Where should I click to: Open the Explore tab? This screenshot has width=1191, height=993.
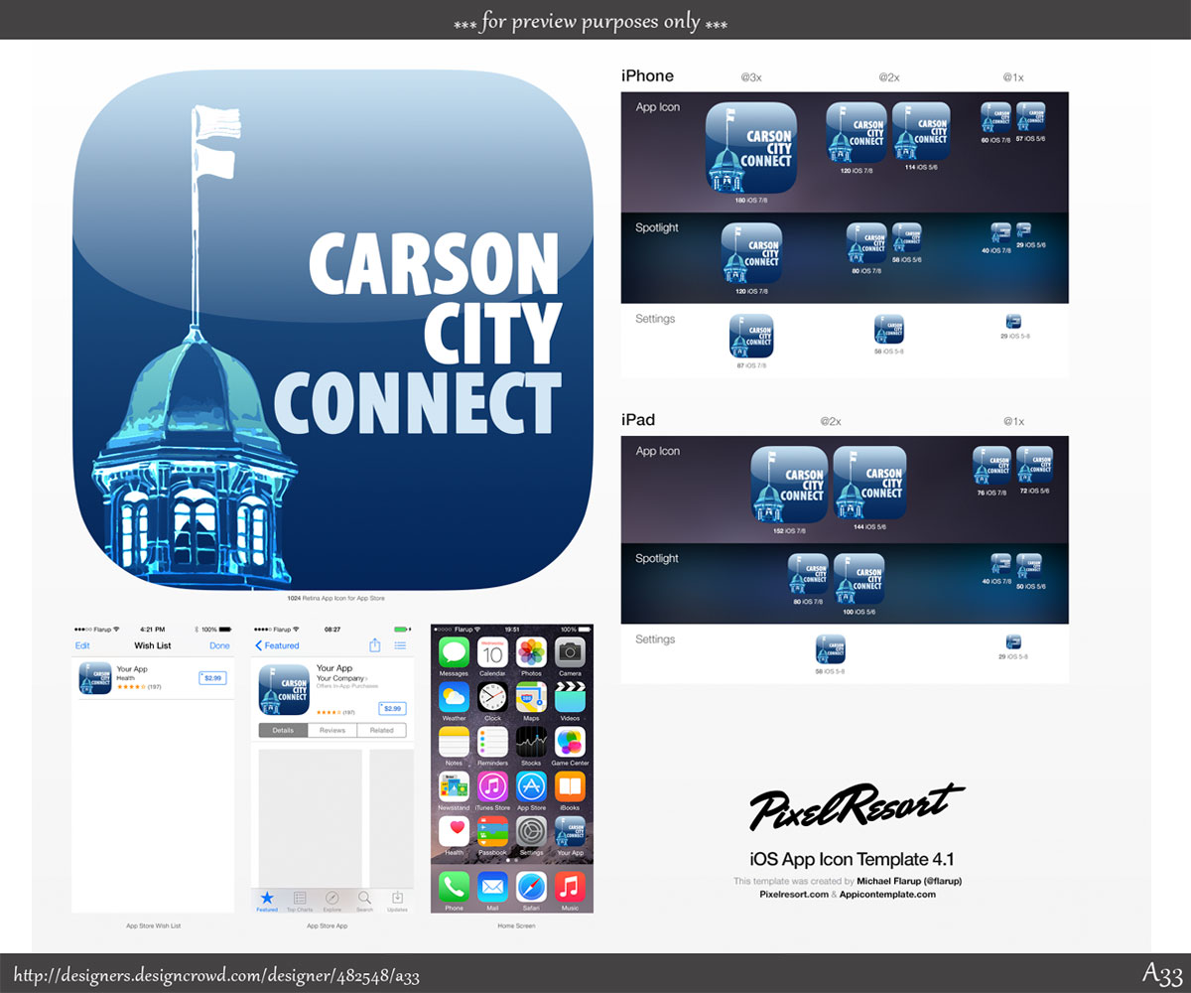point(332,901)
